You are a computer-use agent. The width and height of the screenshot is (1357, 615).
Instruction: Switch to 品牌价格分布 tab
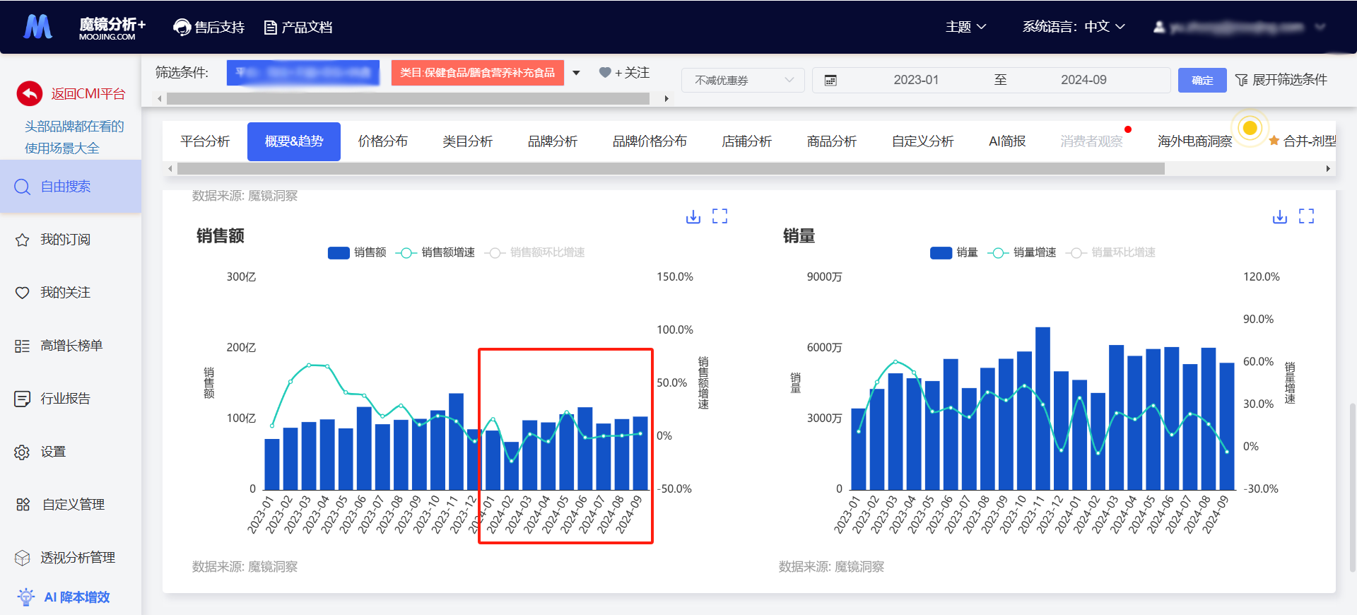click(650, 141)
